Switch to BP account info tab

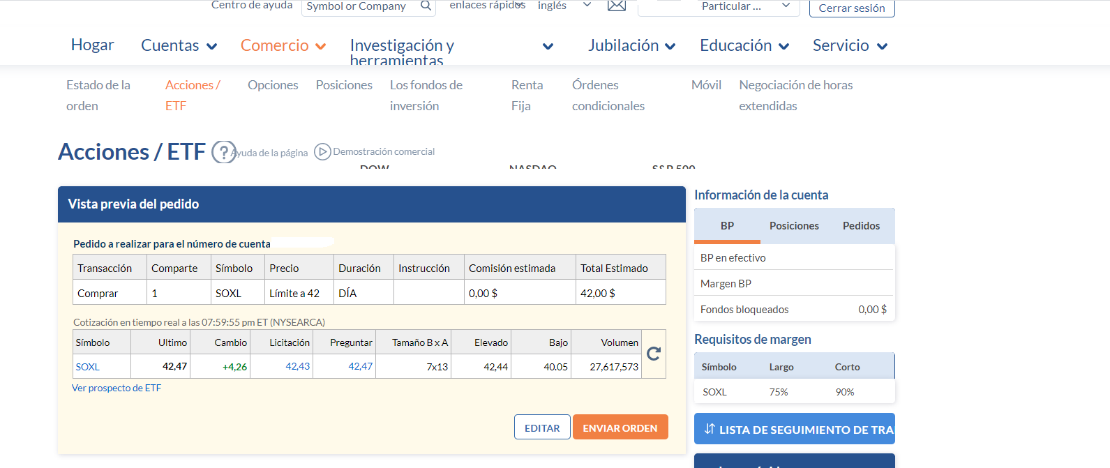point(727,226)
